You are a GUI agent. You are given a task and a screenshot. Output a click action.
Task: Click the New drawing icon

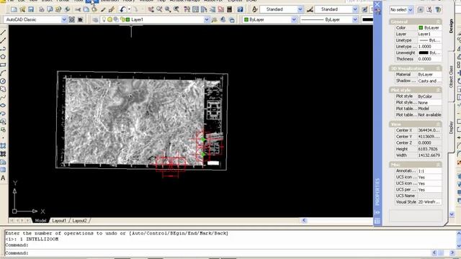coord(14,9)
